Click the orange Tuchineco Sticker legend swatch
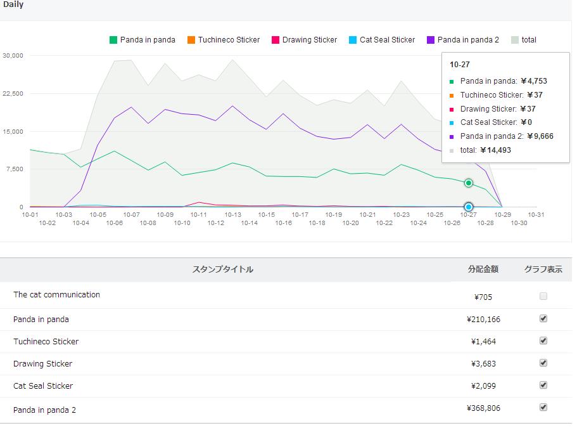Viewport: 577px width, 428px height. pos(191,40)
